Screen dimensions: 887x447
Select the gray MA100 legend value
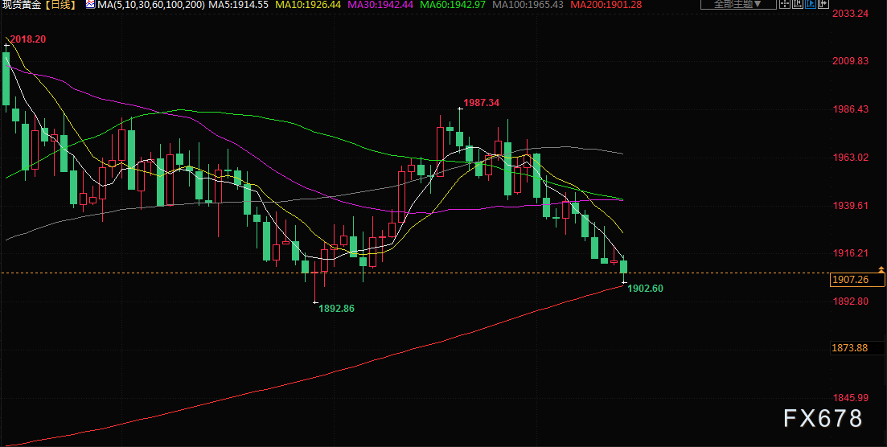528,5
